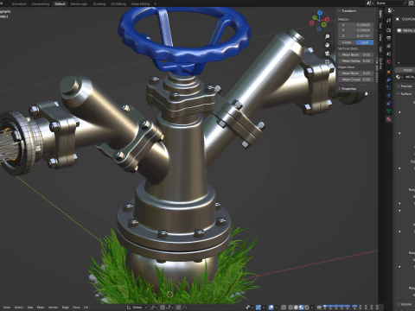The height and width of the screenshot is (311, 415).
Task: Open the Vertex menu in viewport header
Action: [x=53, y=308]
